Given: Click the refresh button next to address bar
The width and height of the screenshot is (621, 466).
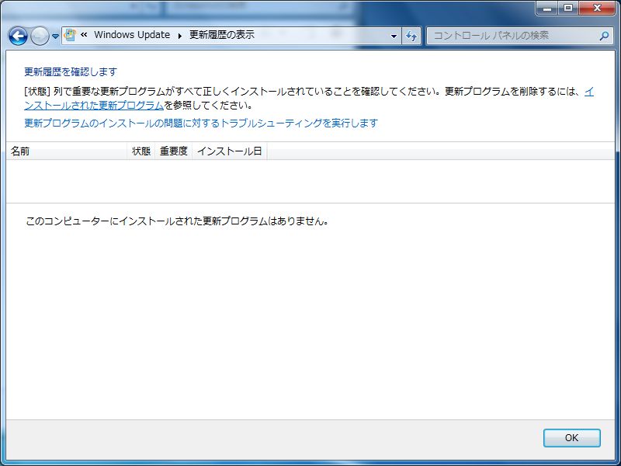Looking at the screenshot, I should pos(411,36).
